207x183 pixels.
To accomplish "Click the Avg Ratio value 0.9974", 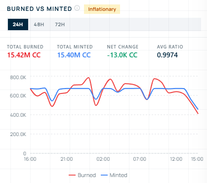I will pyautogui.click(x=167, y=55).
